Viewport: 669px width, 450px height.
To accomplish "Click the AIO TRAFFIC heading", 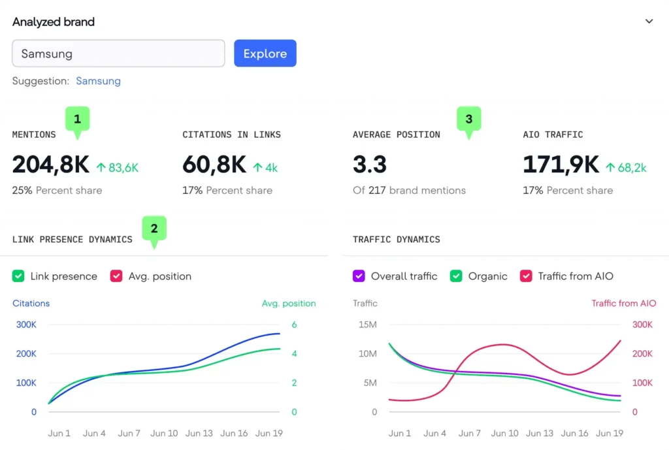I will click(553, 135).
